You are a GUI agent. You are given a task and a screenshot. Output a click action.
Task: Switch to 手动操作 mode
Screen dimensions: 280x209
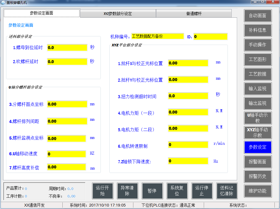(258, 45)
